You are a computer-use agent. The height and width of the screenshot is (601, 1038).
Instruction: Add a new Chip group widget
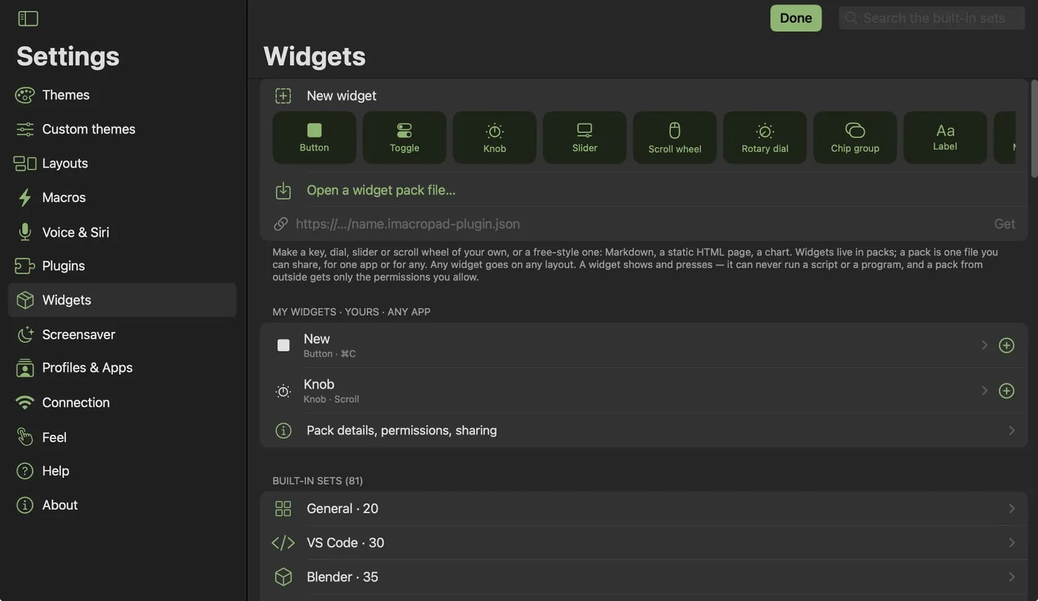point(855,137)
